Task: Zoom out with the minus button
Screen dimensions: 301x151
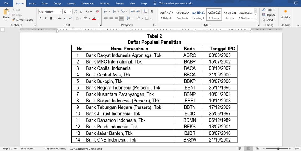Action: point(264,148)
